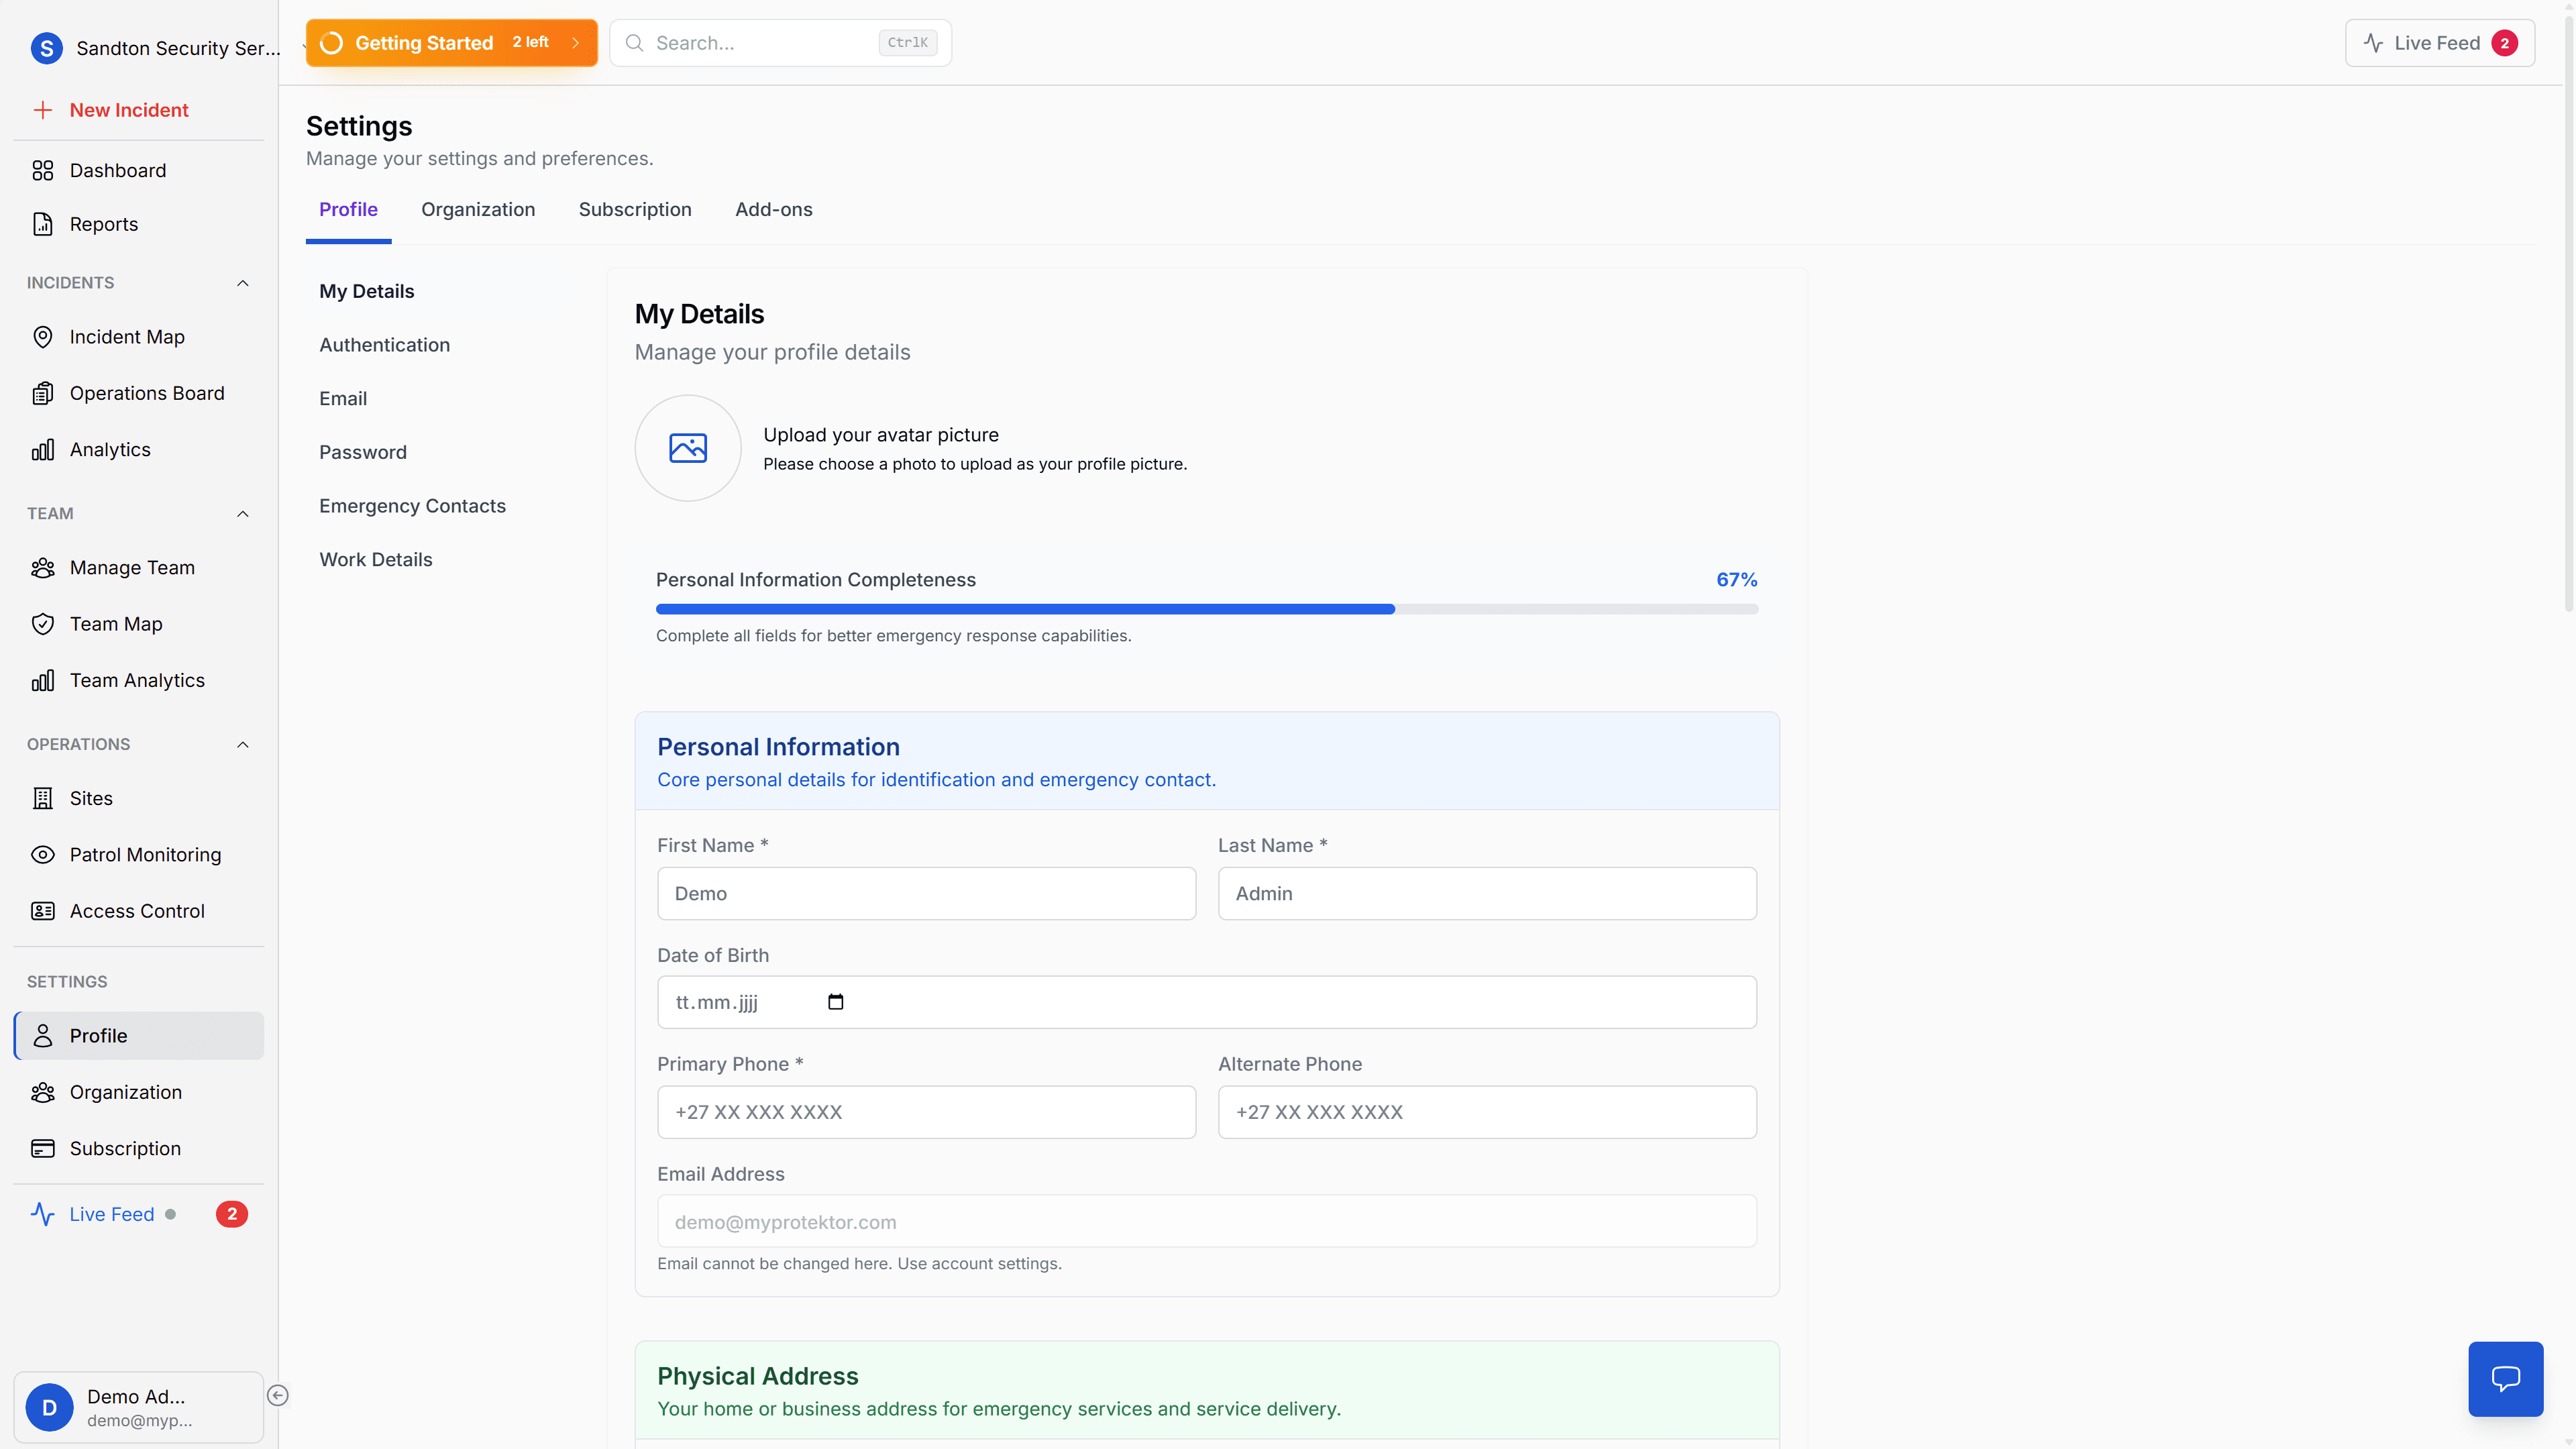The width and height of the screenshot is (2576, 1449).
Task: Click the Manage Team people icon
Action: click(x=43, y=568)
